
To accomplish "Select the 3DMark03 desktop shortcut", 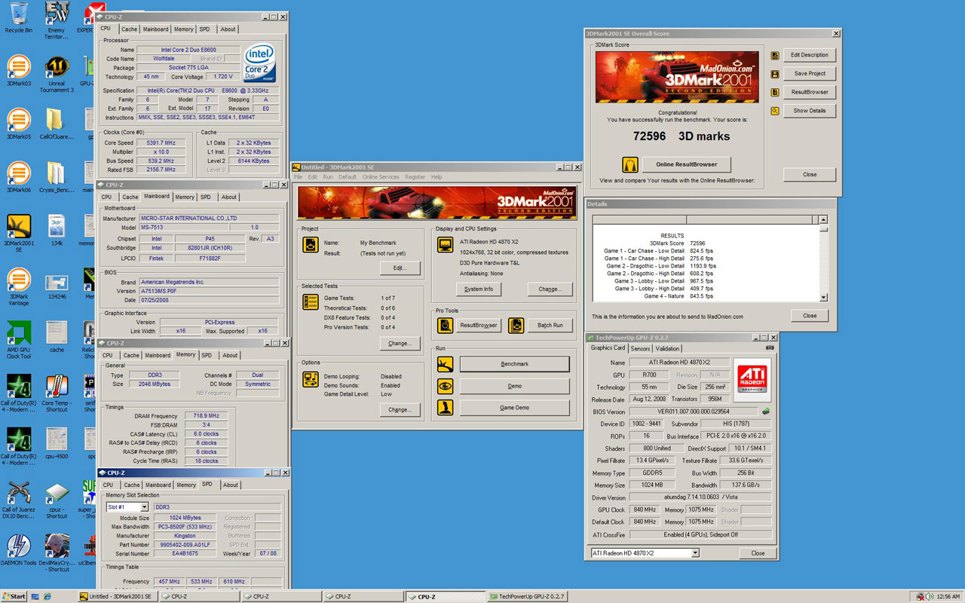I will coord(19,69).
